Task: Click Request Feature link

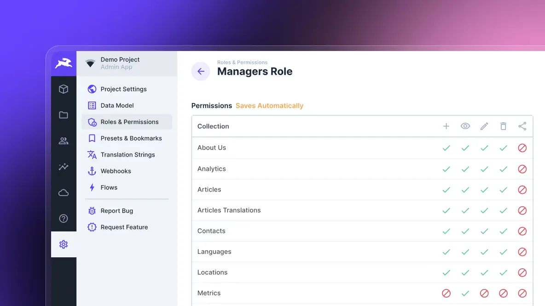Action: pyautogui.click(x=127, y=227)
